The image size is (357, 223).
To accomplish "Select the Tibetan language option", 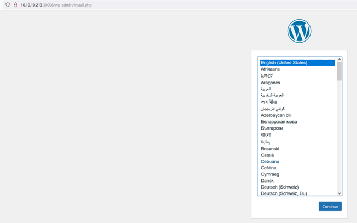I will 297,142.
